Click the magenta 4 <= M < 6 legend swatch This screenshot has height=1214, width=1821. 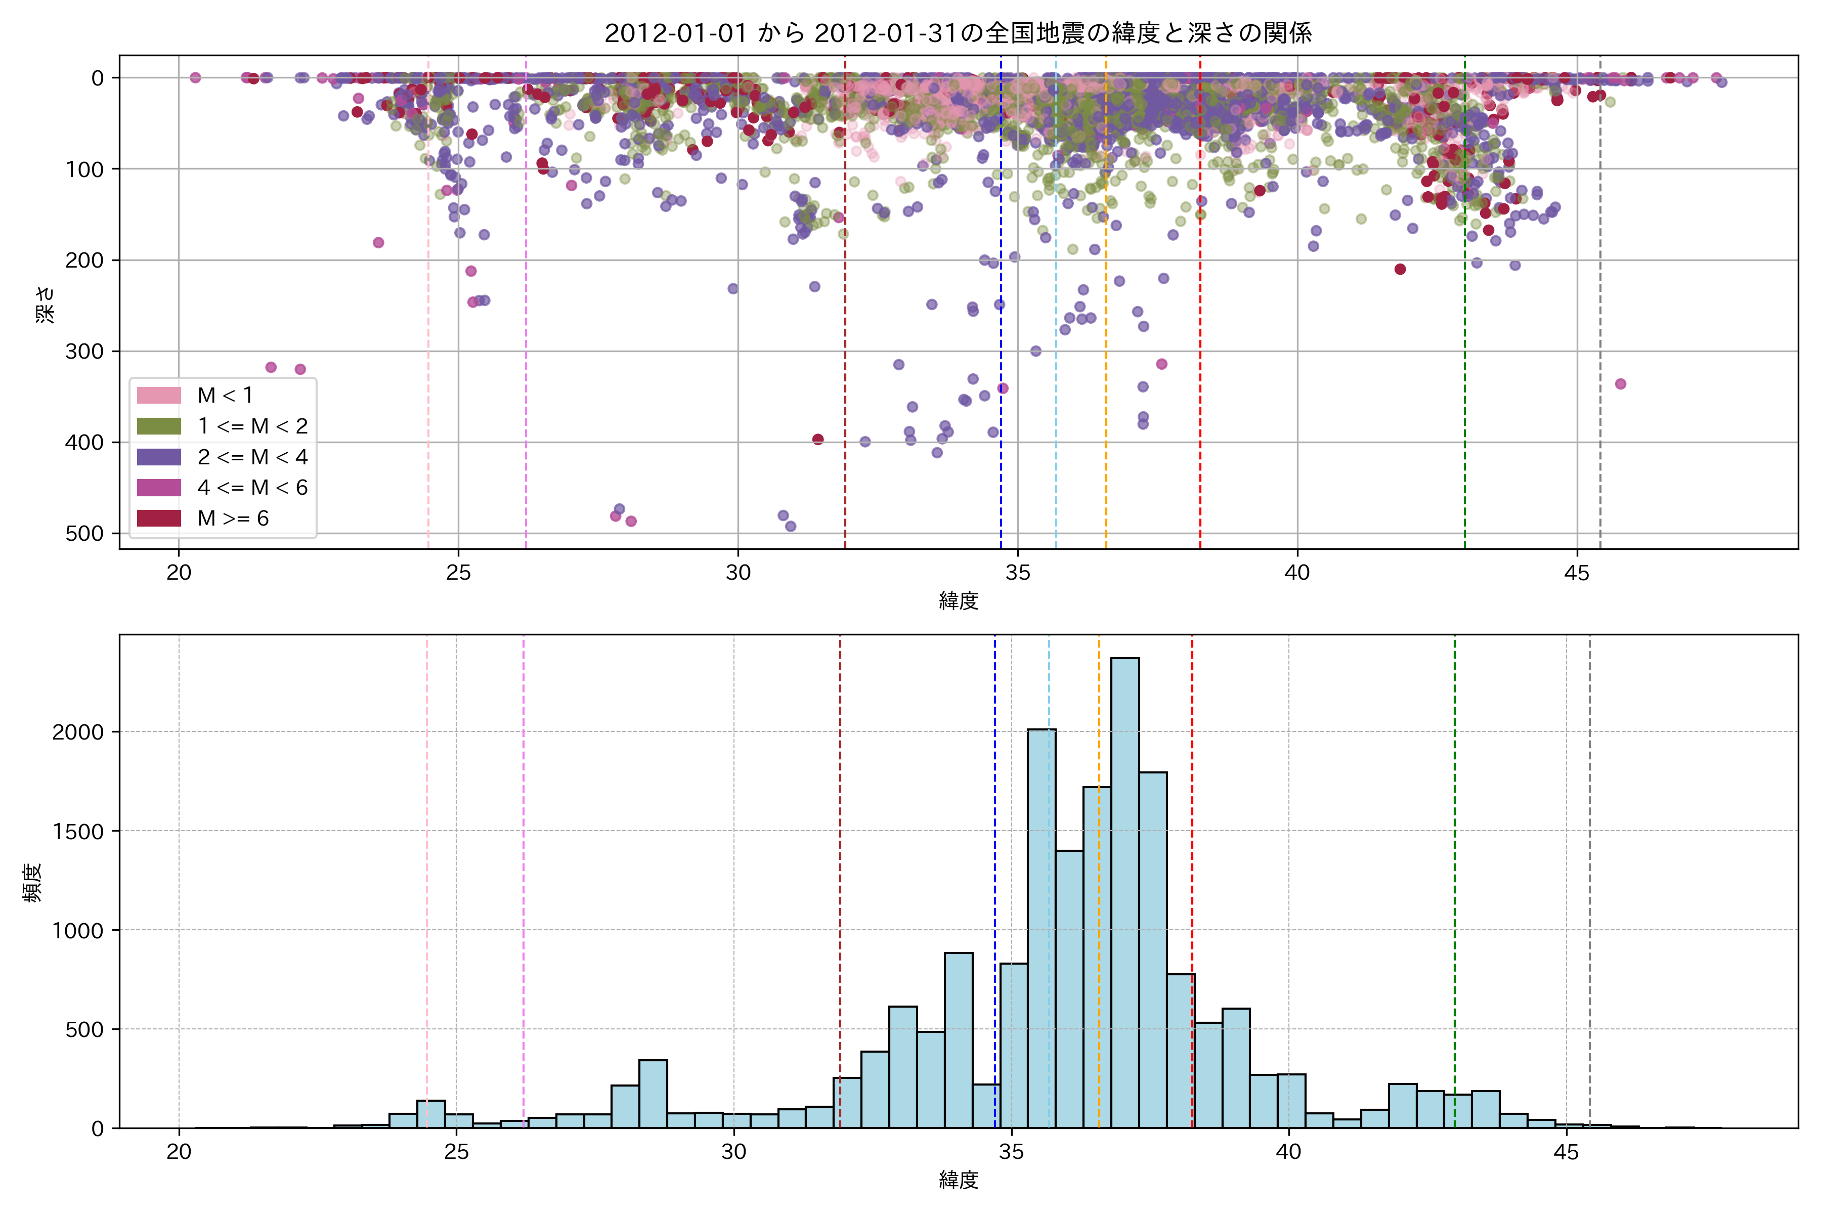159,487
